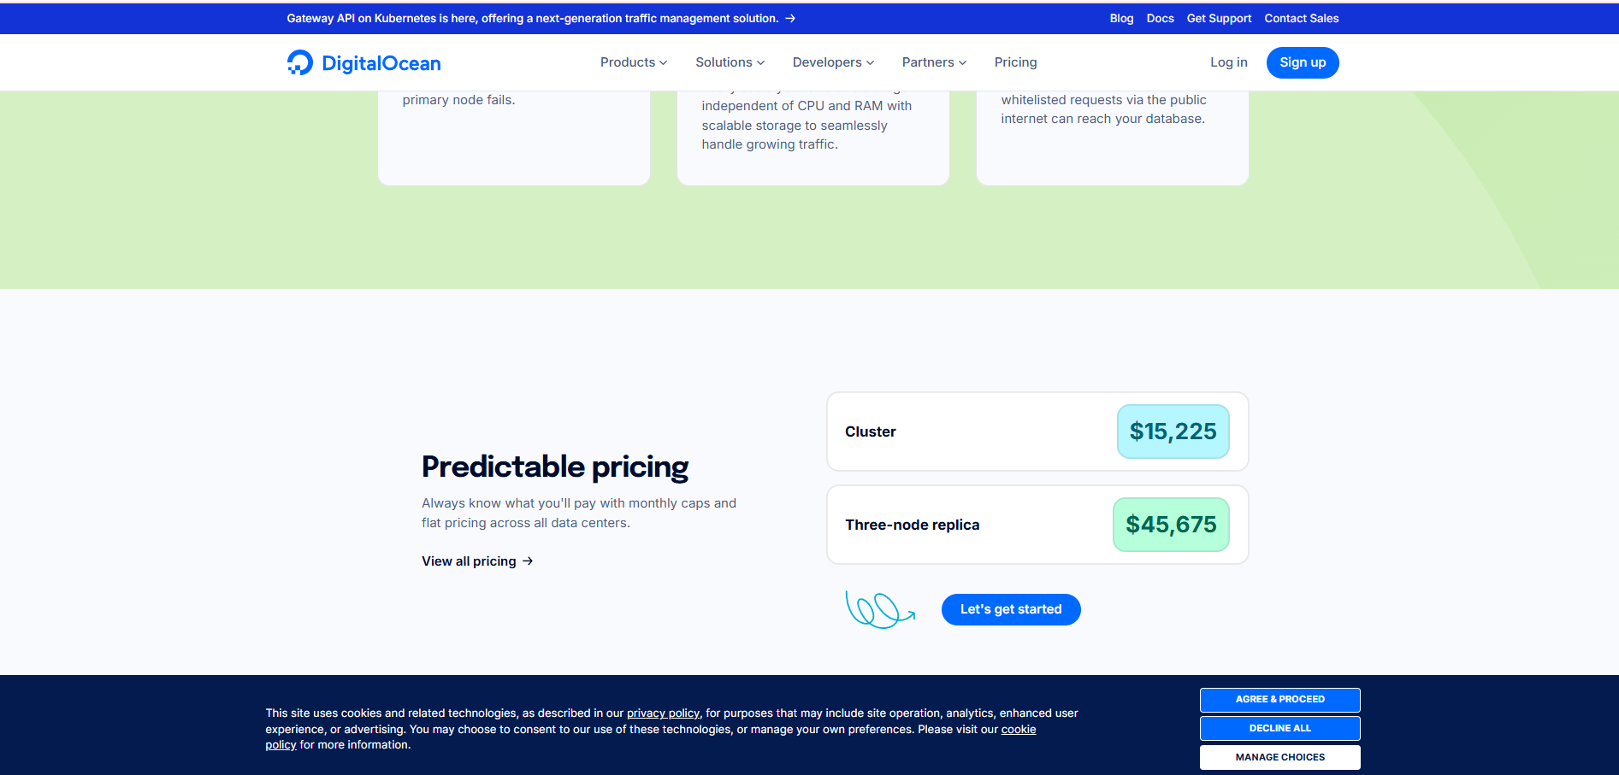
Task: Click Get Support in the top bar
Action: click(x=1219, y=18)
